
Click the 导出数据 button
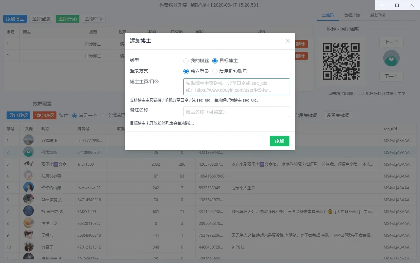point(18,115)
